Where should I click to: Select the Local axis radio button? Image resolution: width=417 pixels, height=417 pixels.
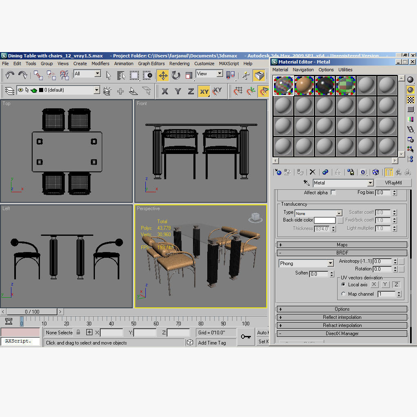click(x=343, y=284)
